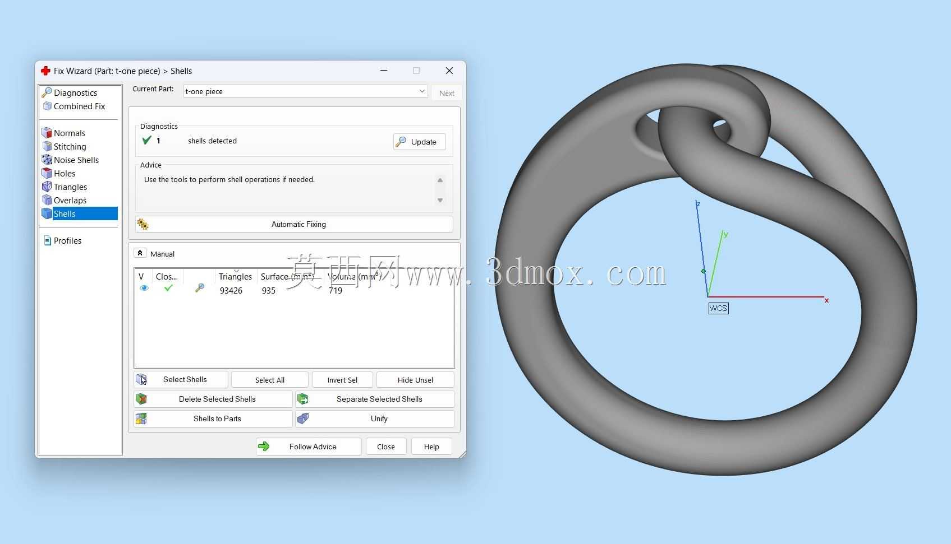Sort by Surface column header
Screen dimensions: 951x544
click(x=287, y=276)
